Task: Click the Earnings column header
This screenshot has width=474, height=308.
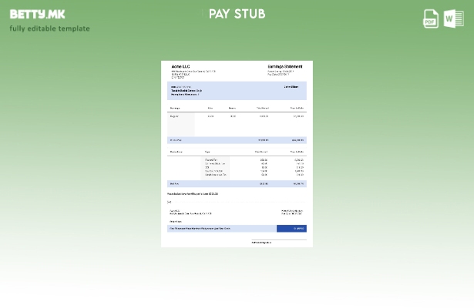Action: coord(175,108)
